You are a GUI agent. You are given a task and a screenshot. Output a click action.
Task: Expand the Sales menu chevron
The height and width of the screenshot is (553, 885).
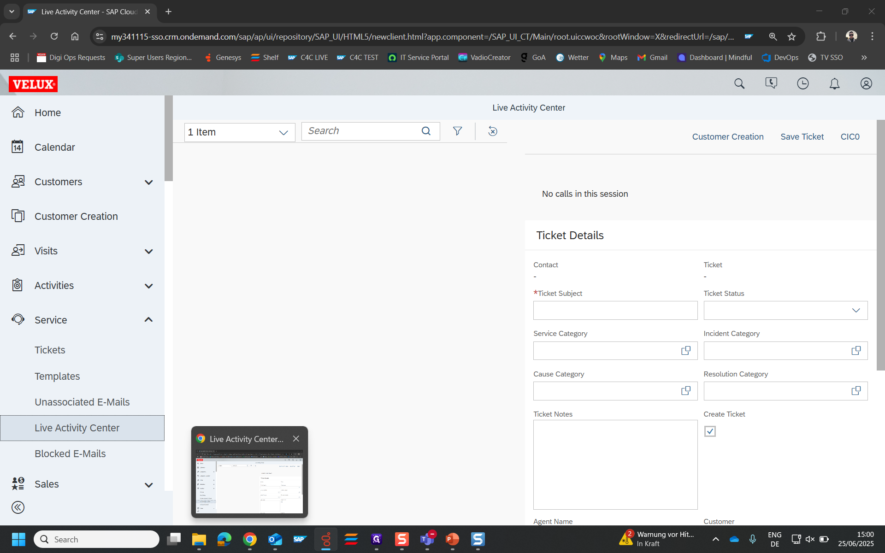[x=148, y=485]
